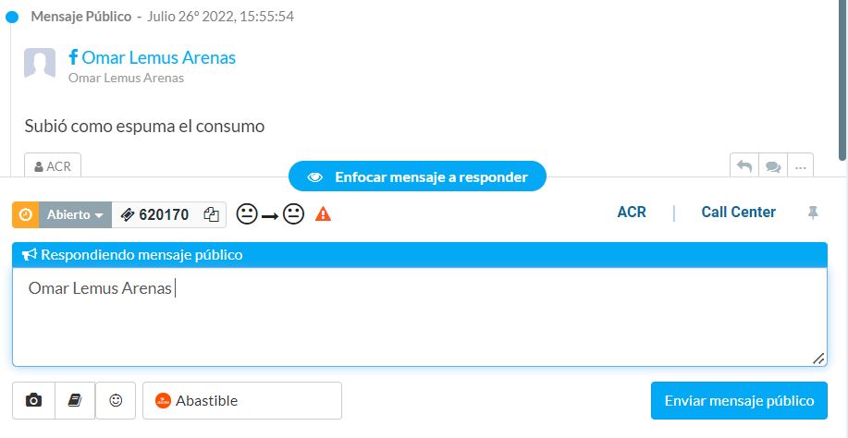Select the ACR link at top right

pos(632,213)
